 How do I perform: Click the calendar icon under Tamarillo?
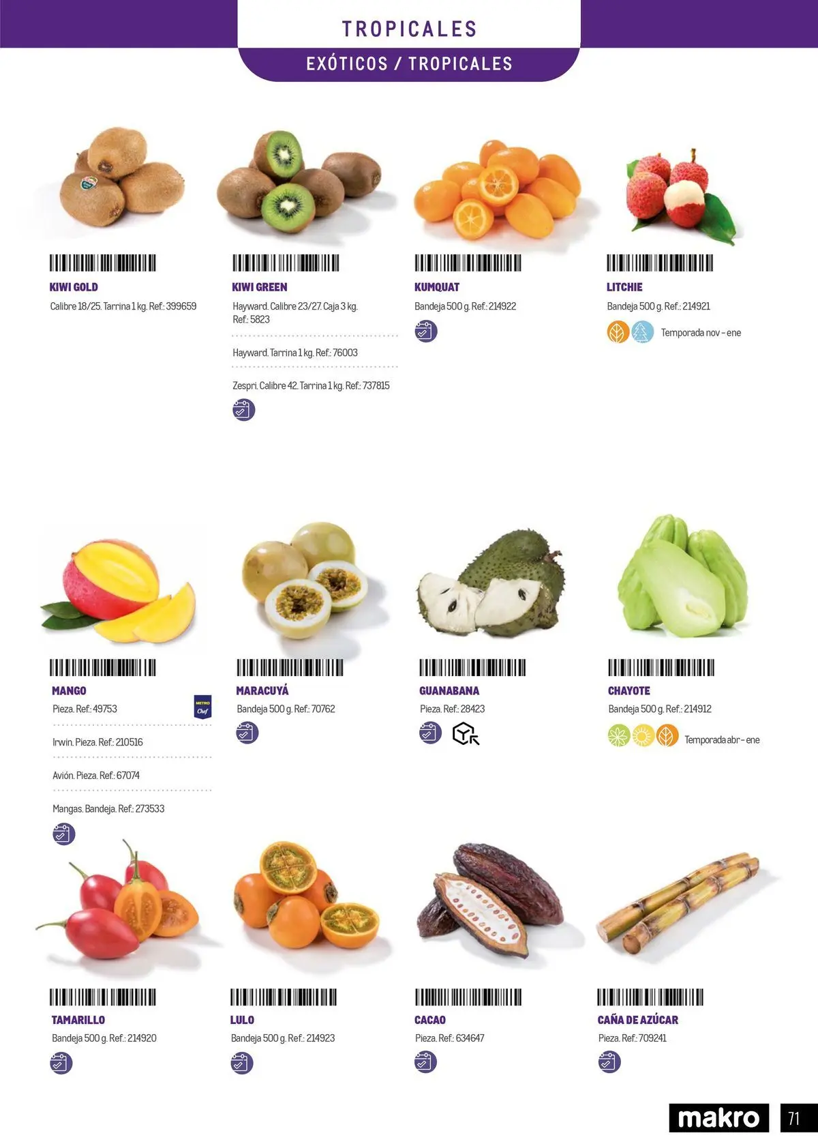(x=61, y=1063)
